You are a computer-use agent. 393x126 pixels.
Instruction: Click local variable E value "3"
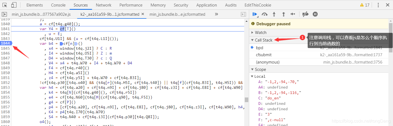click(x=268, y=114)
